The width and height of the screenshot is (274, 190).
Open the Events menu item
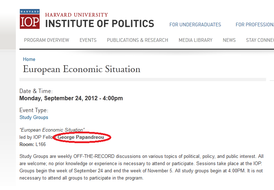pos(88,40)
